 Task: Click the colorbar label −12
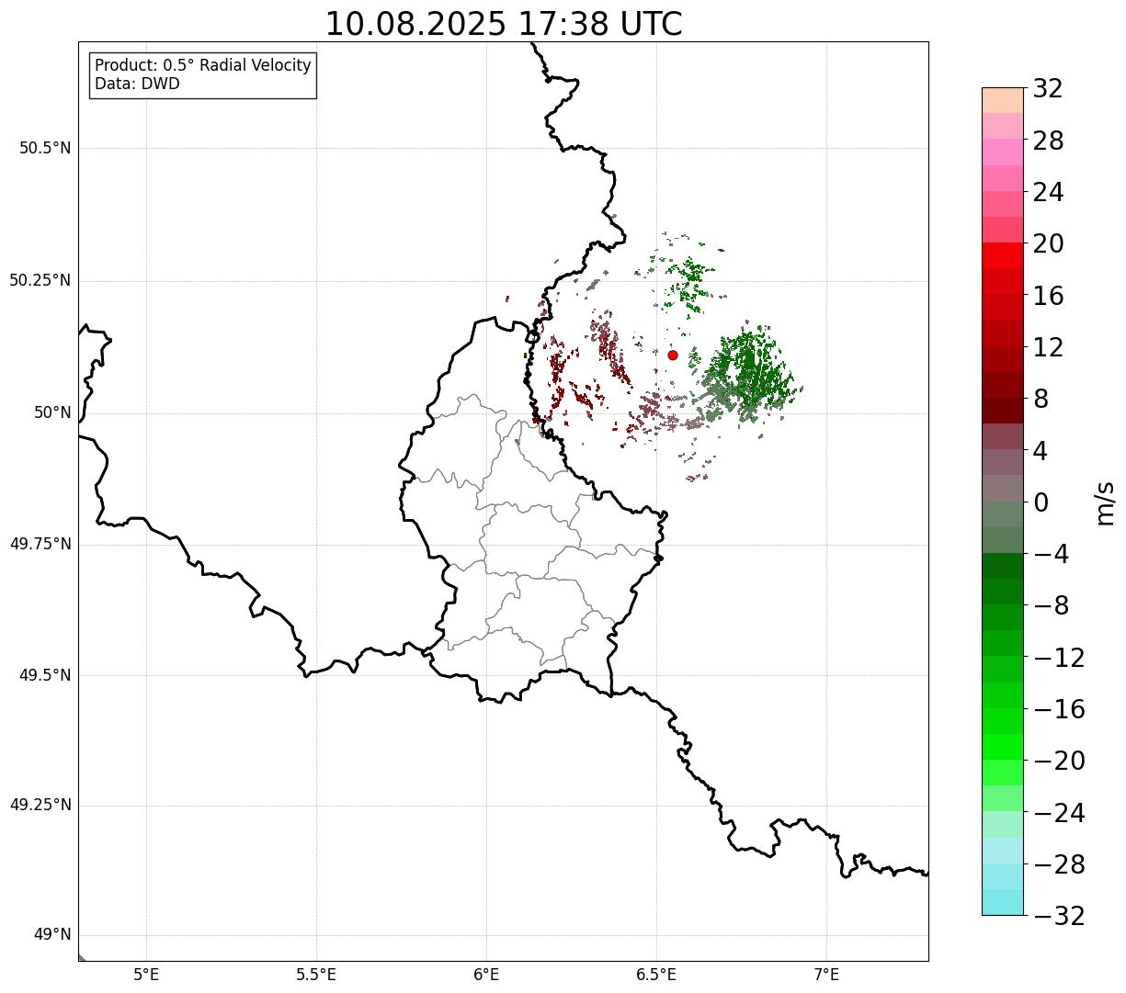(1059, 658)
